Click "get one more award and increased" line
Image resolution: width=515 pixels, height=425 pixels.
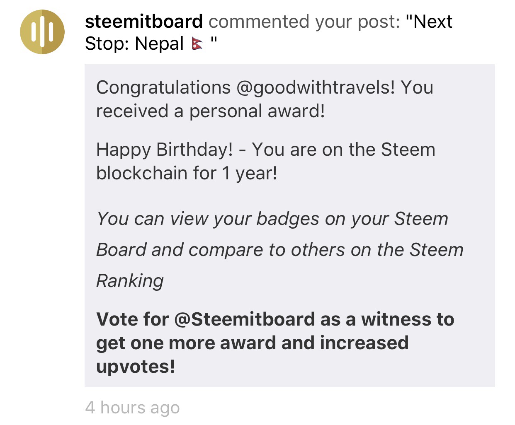(x=252, y=343)
